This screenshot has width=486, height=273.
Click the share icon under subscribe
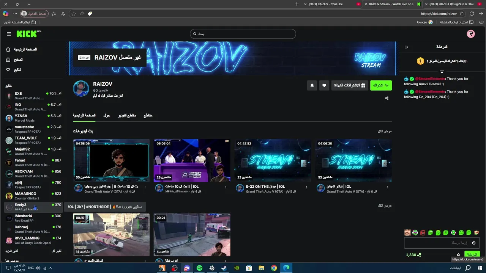tap(387, 98)
